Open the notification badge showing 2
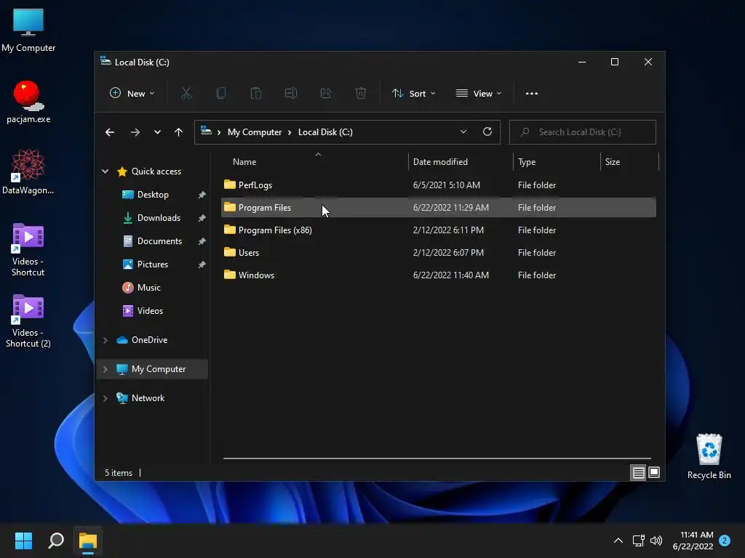745x558 pixels. coord(725,541)
